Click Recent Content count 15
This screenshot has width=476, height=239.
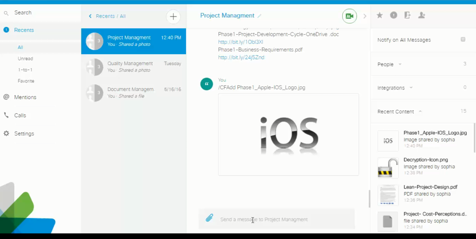(463, 111)
